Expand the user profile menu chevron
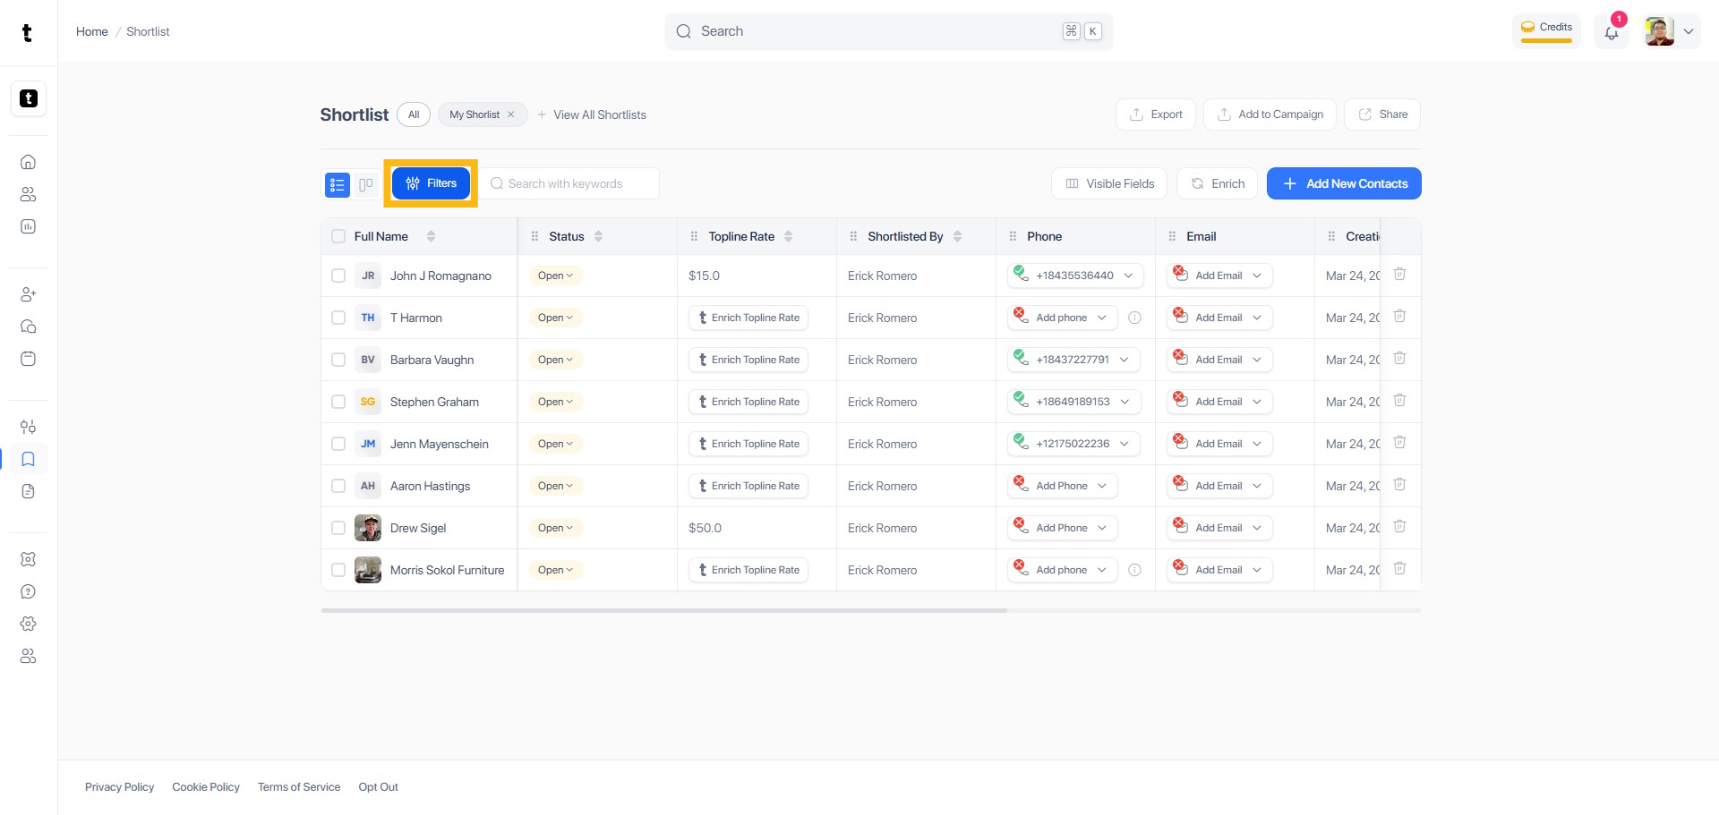The width and height of the screenshot is (1719, 815). click(1689, 31)
